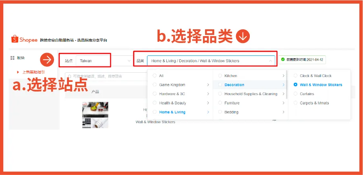This screenshot has height=175, width=363.
Task: Click Game Kingdom category label
Action: coord(172,85)
